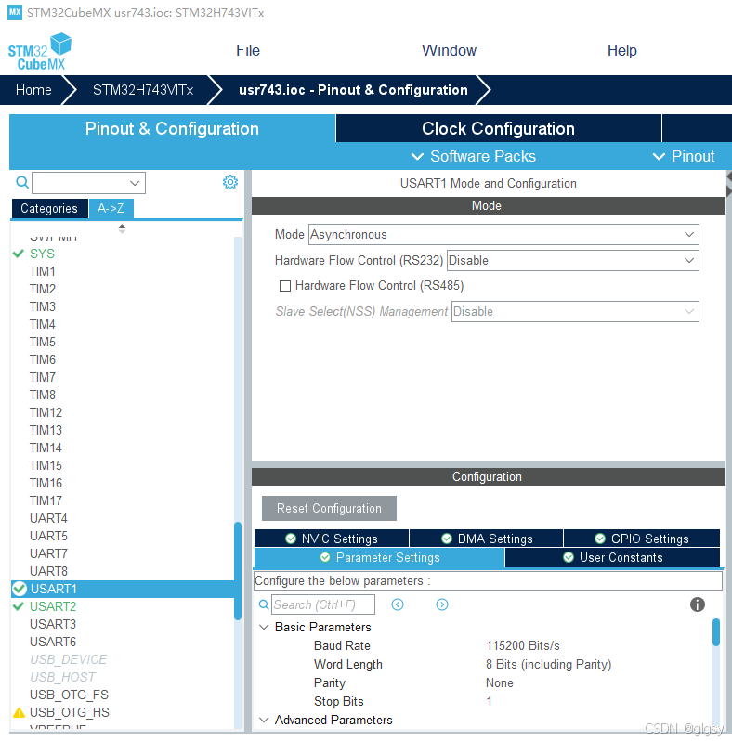Screen dimensions: 732x741
Task: Click the STM32CubeMX logo icon
Action: 40,52
